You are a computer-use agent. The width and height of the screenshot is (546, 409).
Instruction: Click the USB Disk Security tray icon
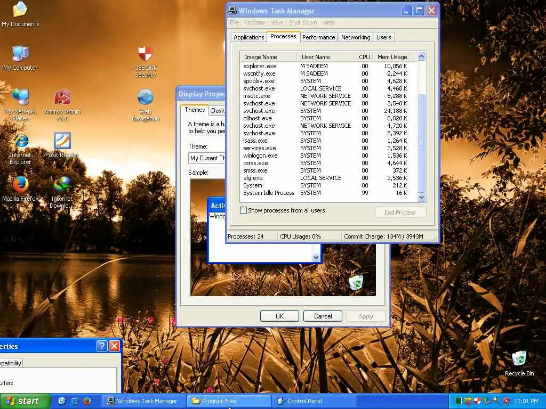tap(477, 401)
